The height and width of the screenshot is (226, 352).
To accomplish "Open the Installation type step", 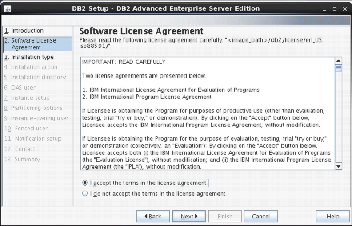I will click(x=32, y=57).
